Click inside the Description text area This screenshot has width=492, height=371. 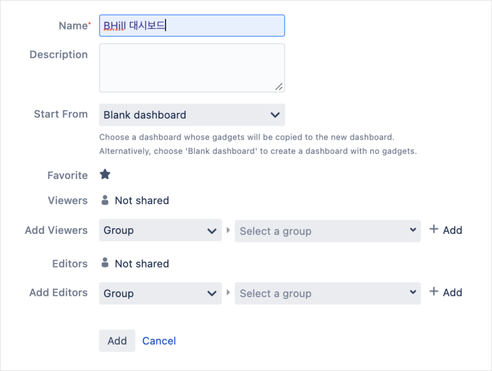(191, 68)
